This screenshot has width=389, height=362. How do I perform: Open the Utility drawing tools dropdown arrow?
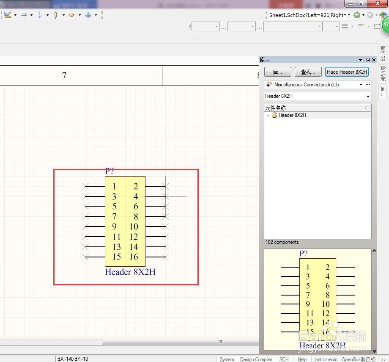(15, 15)
